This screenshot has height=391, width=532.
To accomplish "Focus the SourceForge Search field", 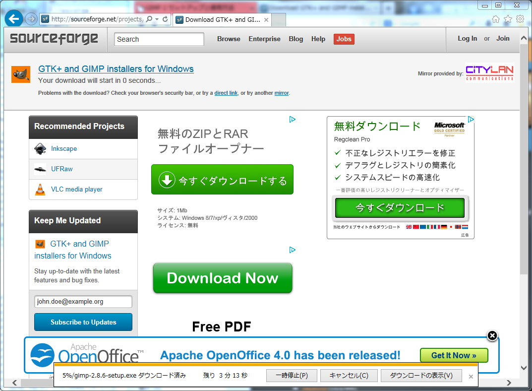I will point(159,39).
